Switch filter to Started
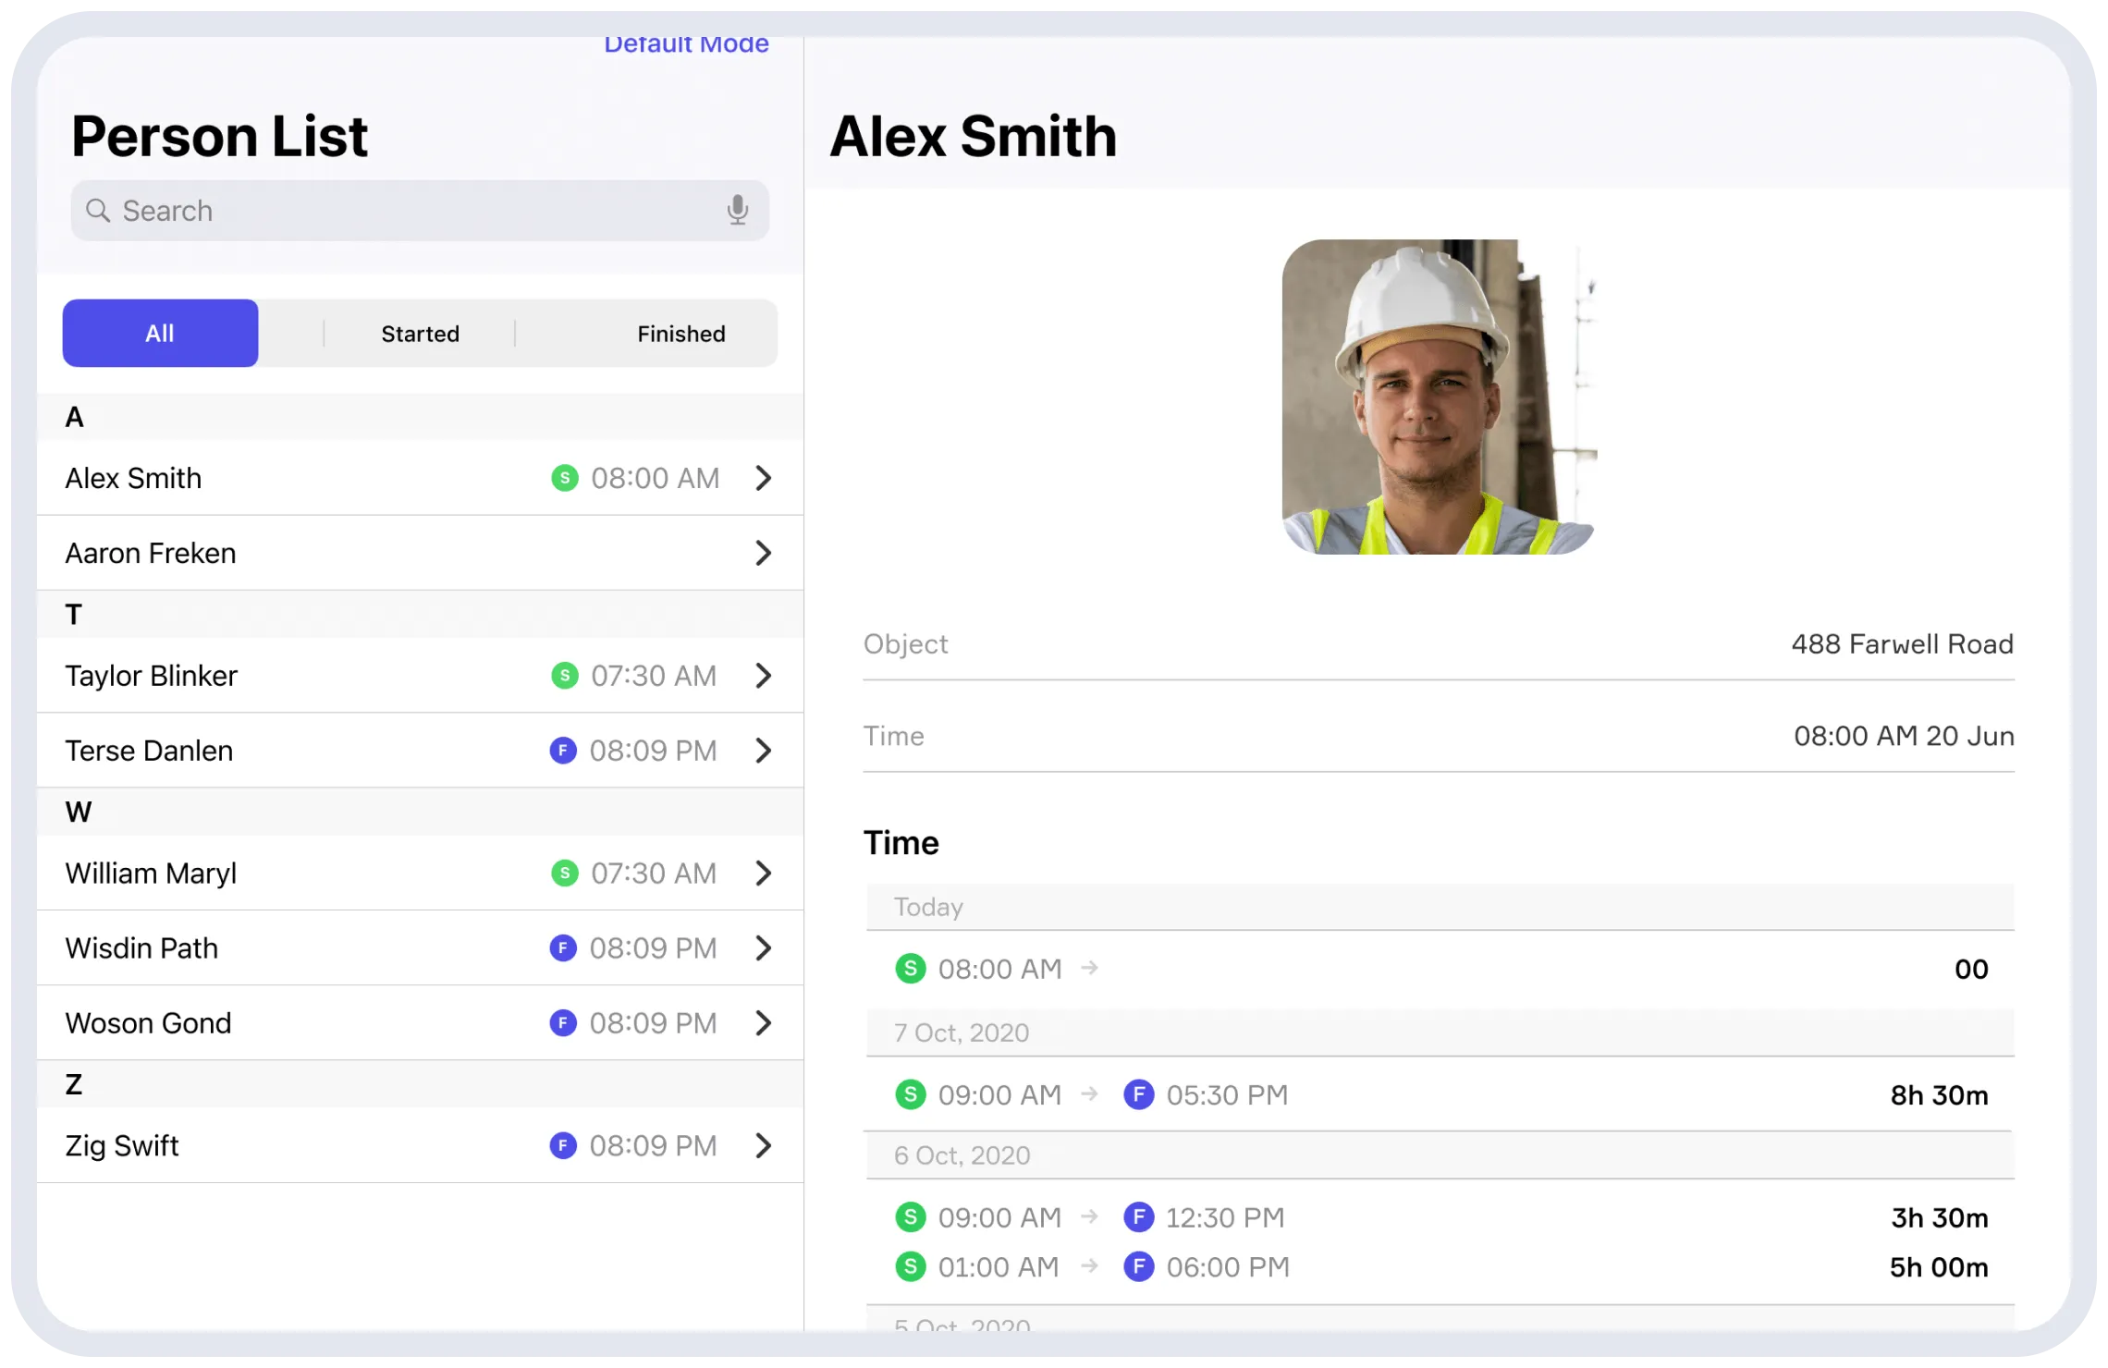The image size is (2108, 1368). (x=420, y=334)
